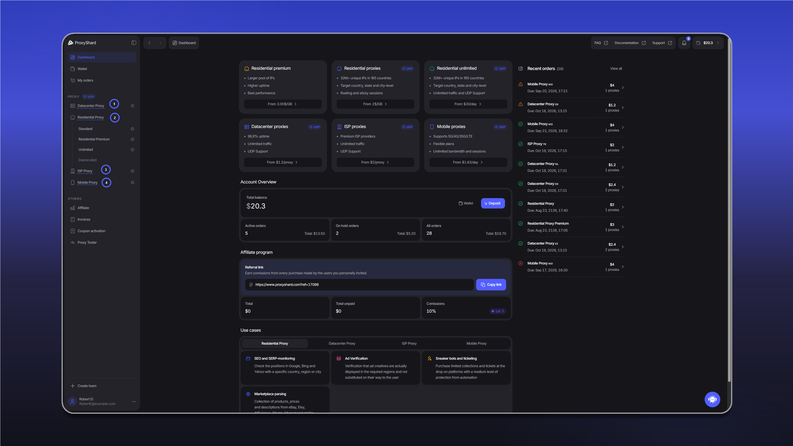Collapse sidebar with panel toggle icon
This screenshot has height=446, width=793.
(x=134, y=43)
